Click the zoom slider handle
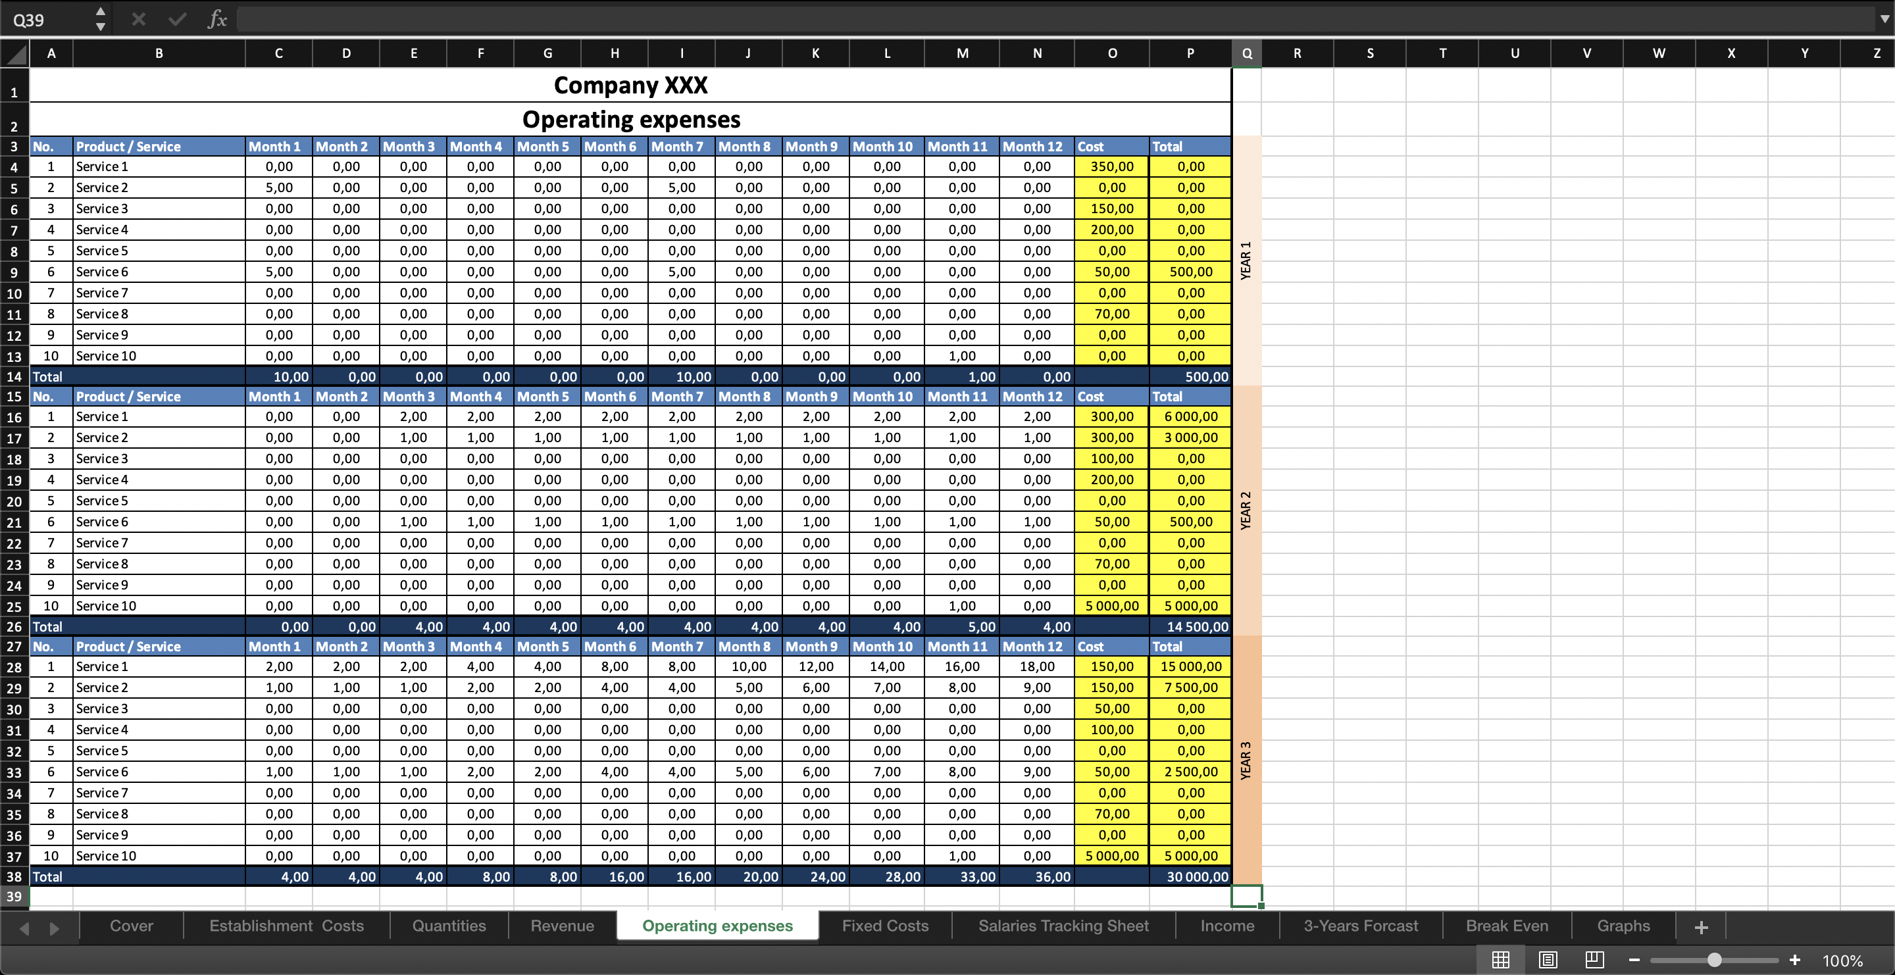The width and height of the screenshot is (1895, 975). [1715, 961]
